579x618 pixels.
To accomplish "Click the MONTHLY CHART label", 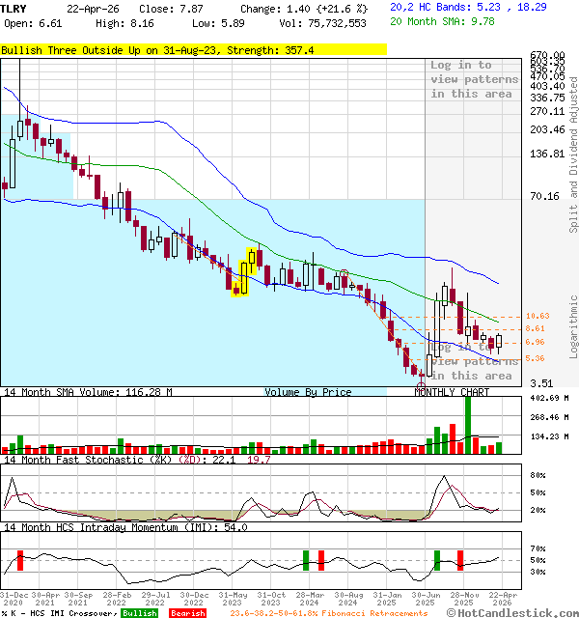I will pyautogui.click(x=452, y=392).
